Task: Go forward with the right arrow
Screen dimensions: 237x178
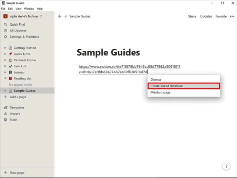Action: [65, 16]
